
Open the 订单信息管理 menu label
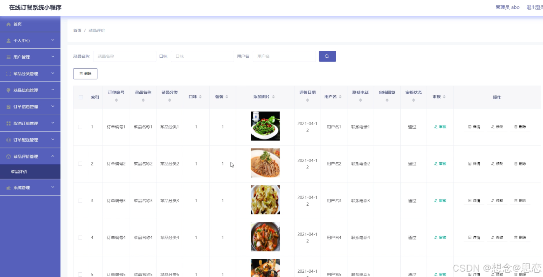click(x=26, y=107)
